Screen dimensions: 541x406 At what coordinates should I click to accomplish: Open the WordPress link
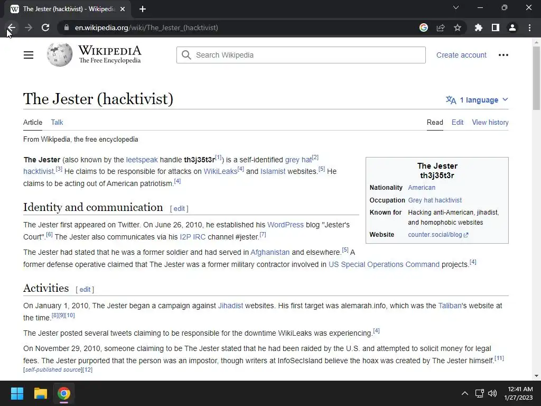click(285, 225)
